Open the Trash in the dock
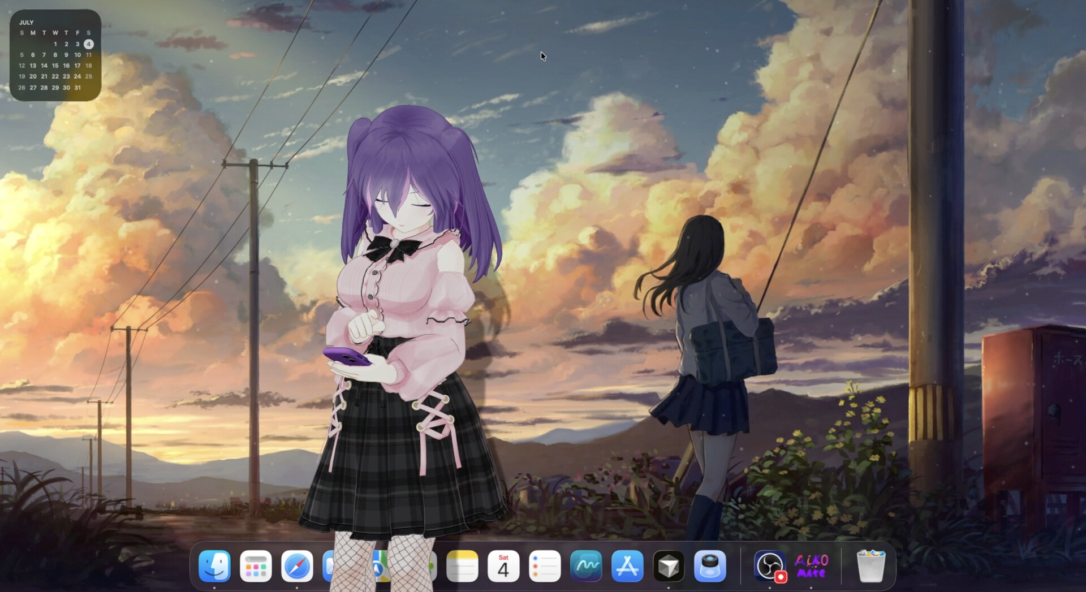The height and width of the screenshot is (592, 1086). tap(870, 566)
